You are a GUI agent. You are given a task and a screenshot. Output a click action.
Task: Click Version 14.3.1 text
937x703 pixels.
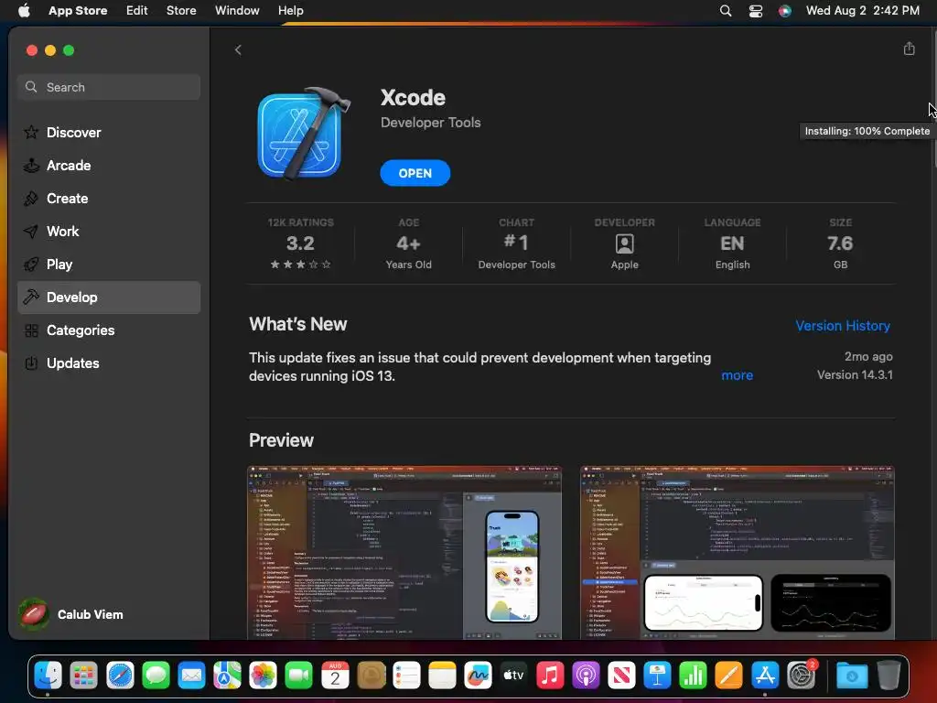pos(855,374)
